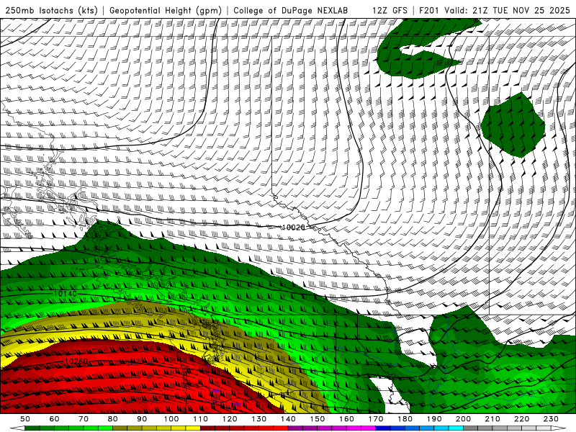The width and height of the screenshot is (576, 432).
Task: Click the 10140 height contour label
Action: 66,294
